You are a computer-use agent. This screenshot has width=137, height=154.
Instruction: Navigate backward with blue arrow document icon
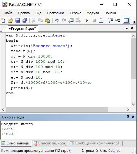71,20
